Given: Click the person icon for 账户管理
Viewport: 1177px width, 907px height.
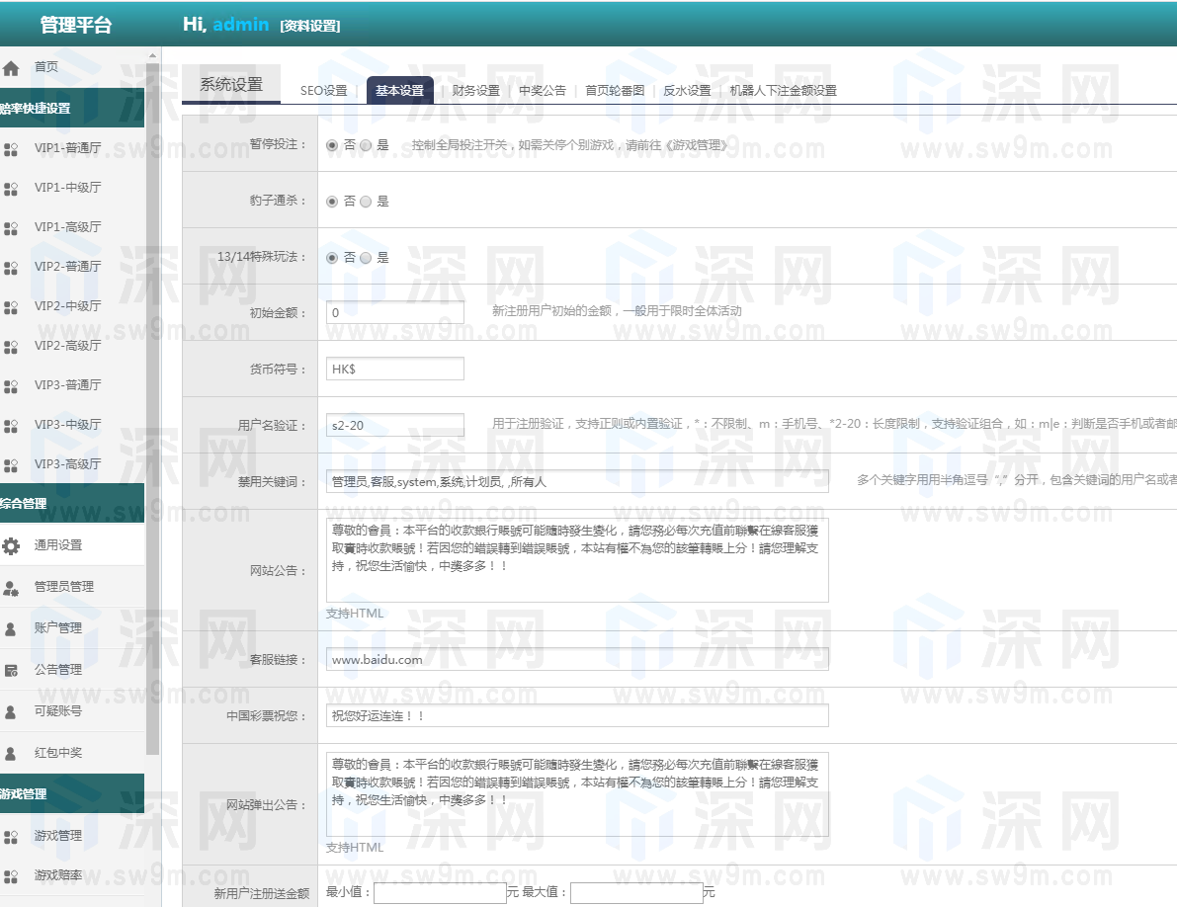Looking at the screenshot, I should point(11,628).
